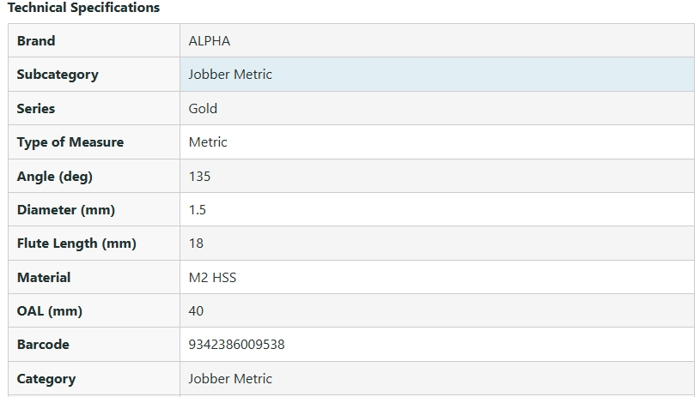Click the Angle (deg) label
700x397 pixels.
coord(55,177)
